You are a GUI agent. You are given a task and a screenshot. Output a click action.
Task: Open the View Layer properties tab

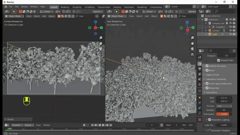click(199, 74)
